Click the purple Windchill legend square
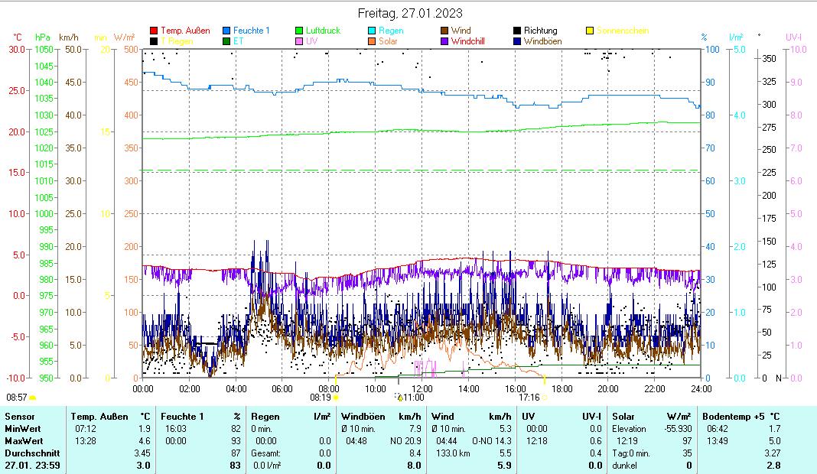 tap(444, 41)
